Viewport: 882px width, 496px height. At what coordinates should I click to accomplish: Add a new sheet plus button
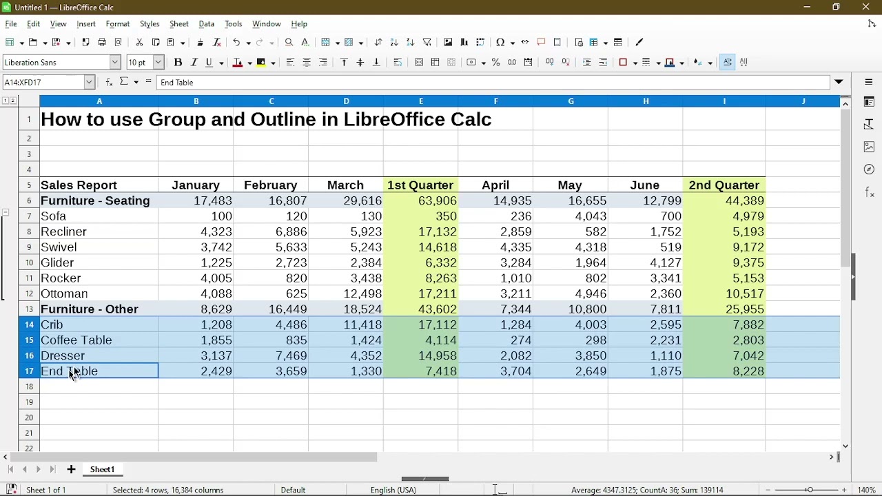(x=71, y=470)
